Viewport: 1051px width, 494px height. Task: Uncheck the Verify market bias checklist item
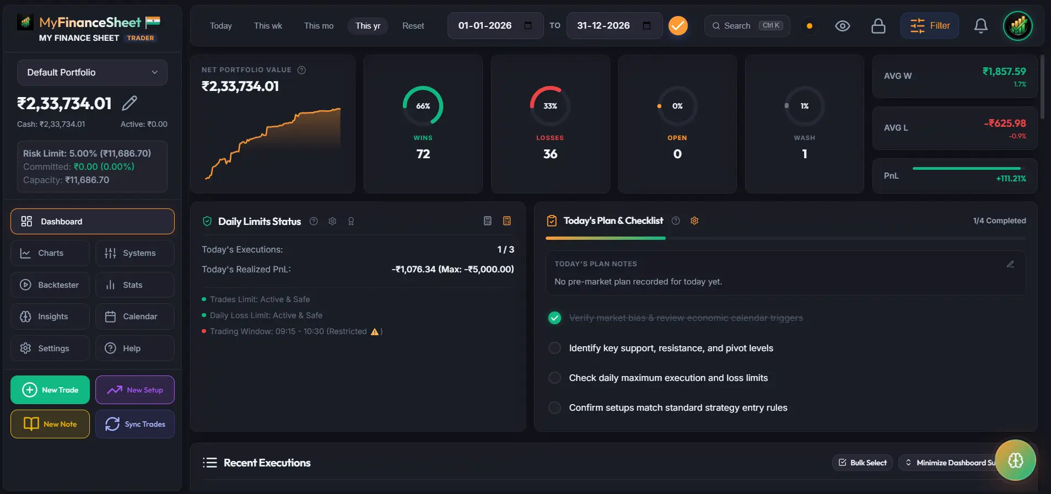[555, 318]
